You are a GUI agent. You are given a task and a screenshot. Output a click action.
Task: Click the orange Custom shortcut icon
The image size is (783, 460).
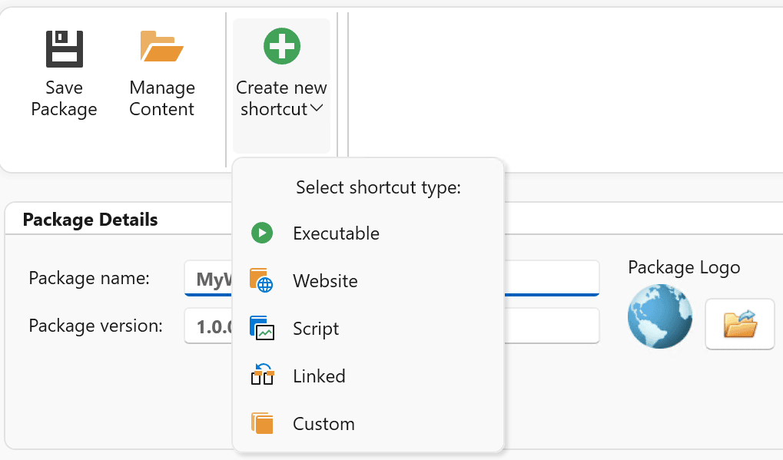coord(262,423)
